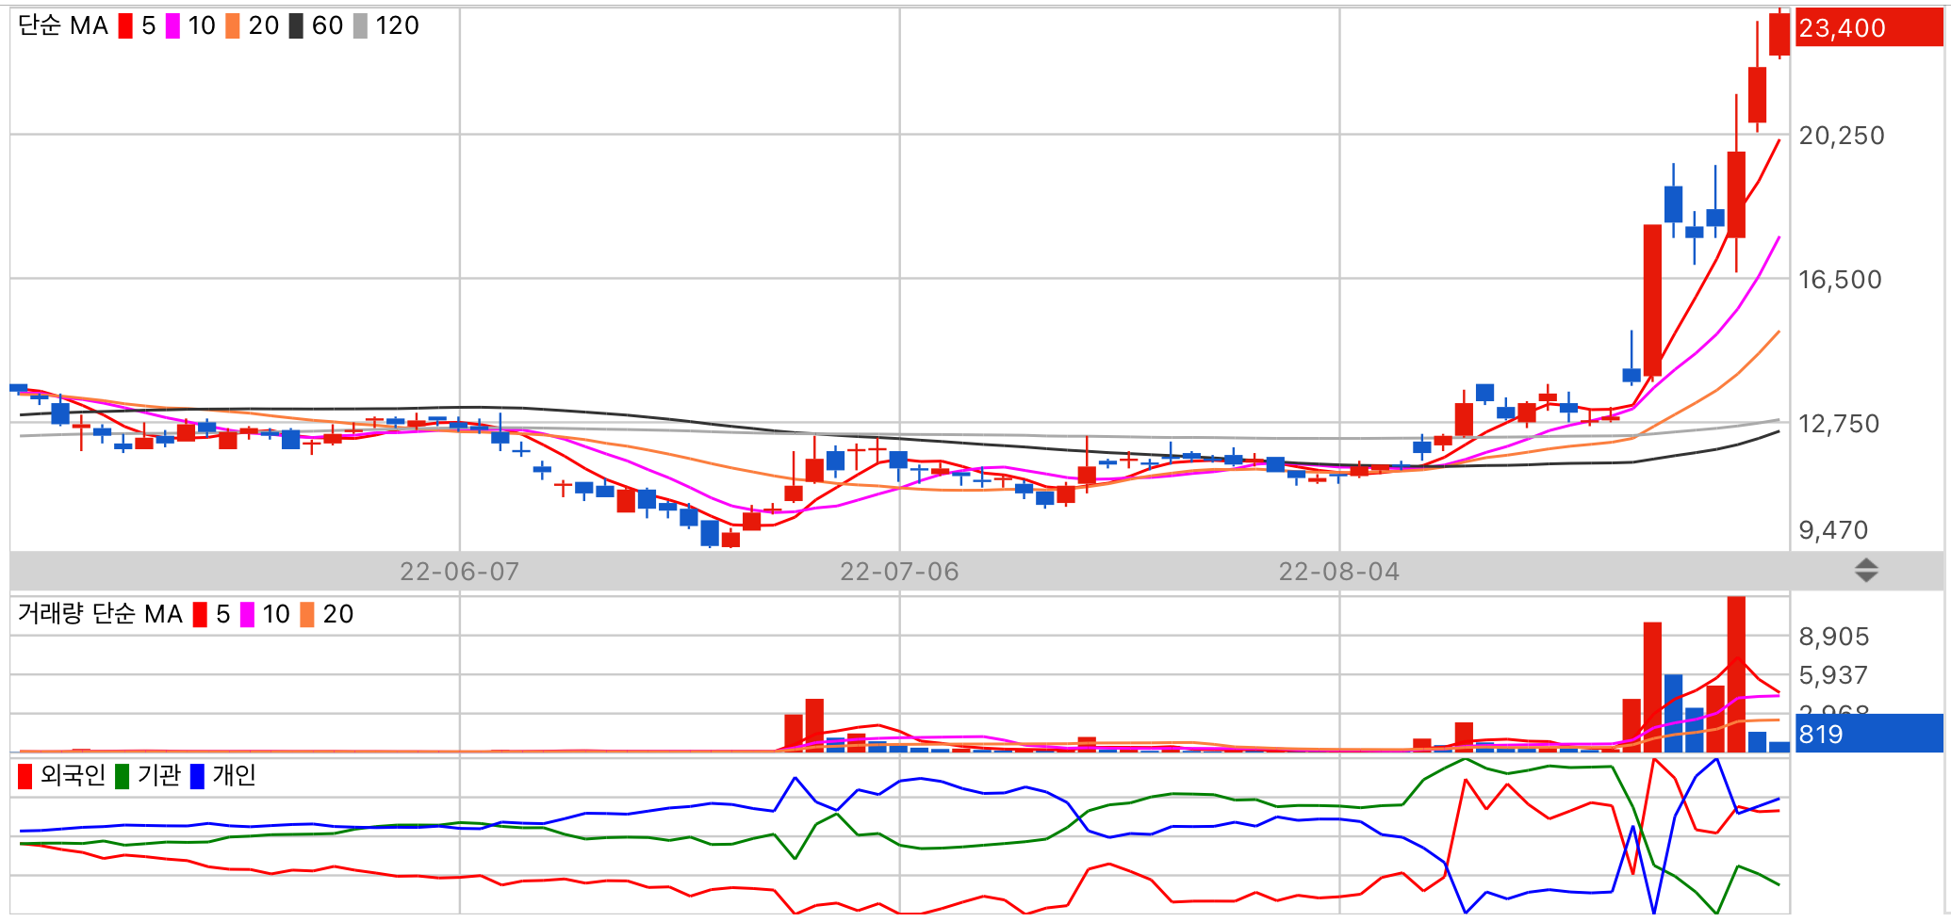The width and height of the screenshot is (1951, 922).
Task: Click the red 5-day price MA swatch
Action: [125, 25]
